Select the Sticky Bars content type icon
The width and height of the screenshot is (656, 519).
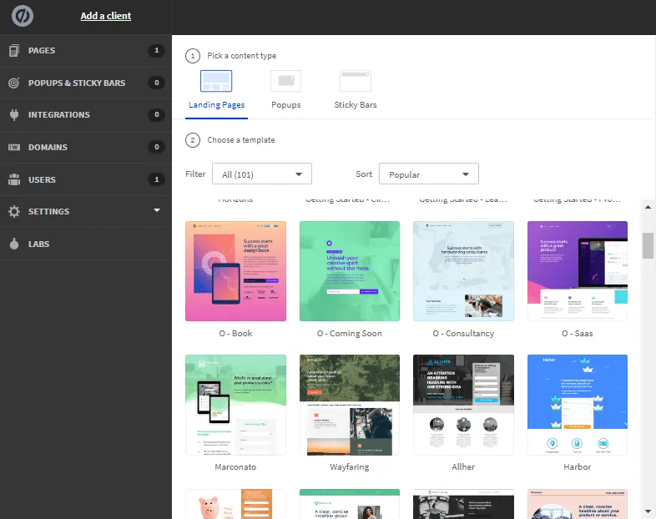[x=356, y=81]
